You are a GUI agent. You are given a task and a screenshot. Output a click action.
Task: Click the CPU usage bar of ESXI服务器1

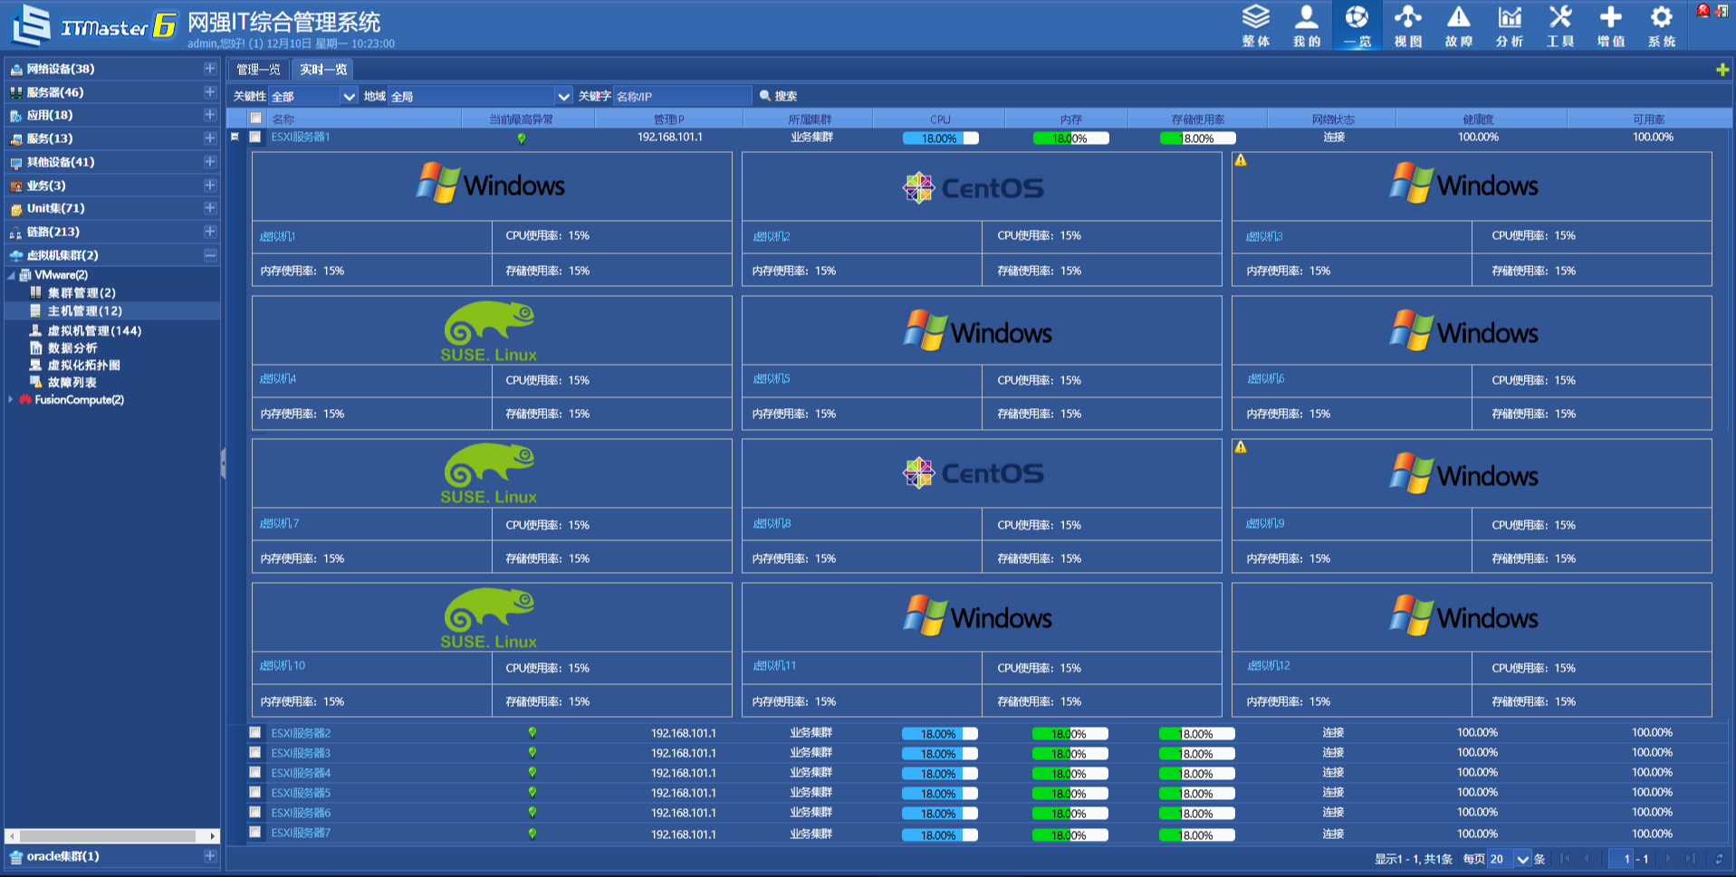[x=940, y=138]
